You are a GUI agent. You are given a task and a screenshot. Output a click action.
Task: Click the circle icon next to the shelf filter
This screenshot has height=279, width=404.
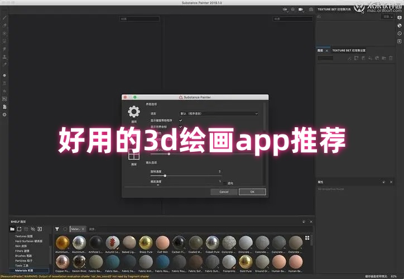point(65,229)
